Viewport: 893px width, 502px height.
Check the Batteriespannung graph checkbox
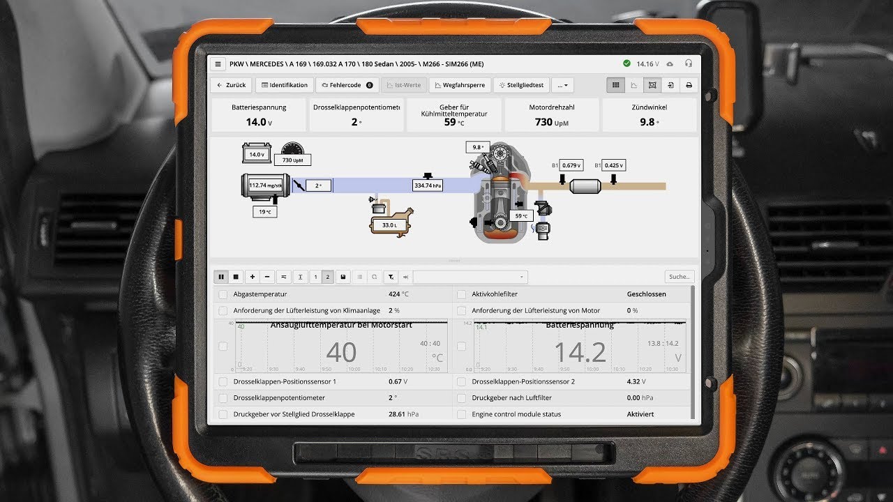462,346
